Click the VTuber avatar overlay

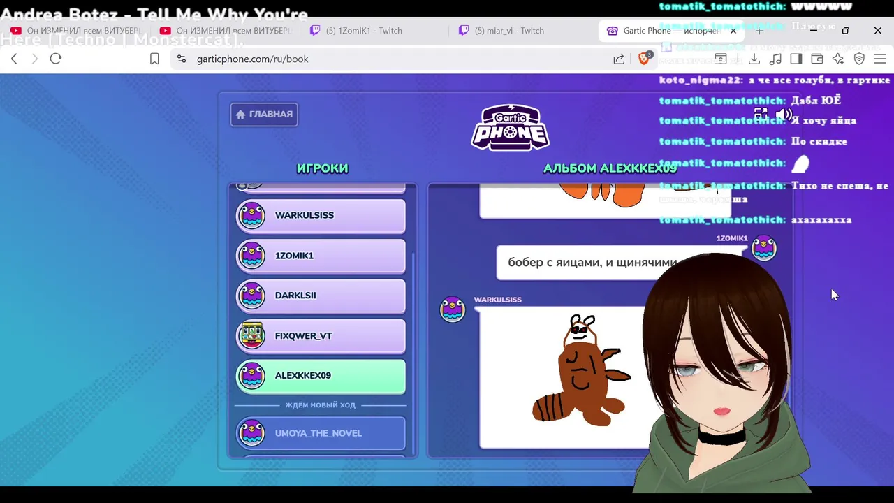[x=723, y=374]
